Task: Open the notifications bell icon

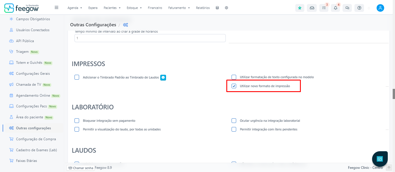Action: [x=336, y=8]
